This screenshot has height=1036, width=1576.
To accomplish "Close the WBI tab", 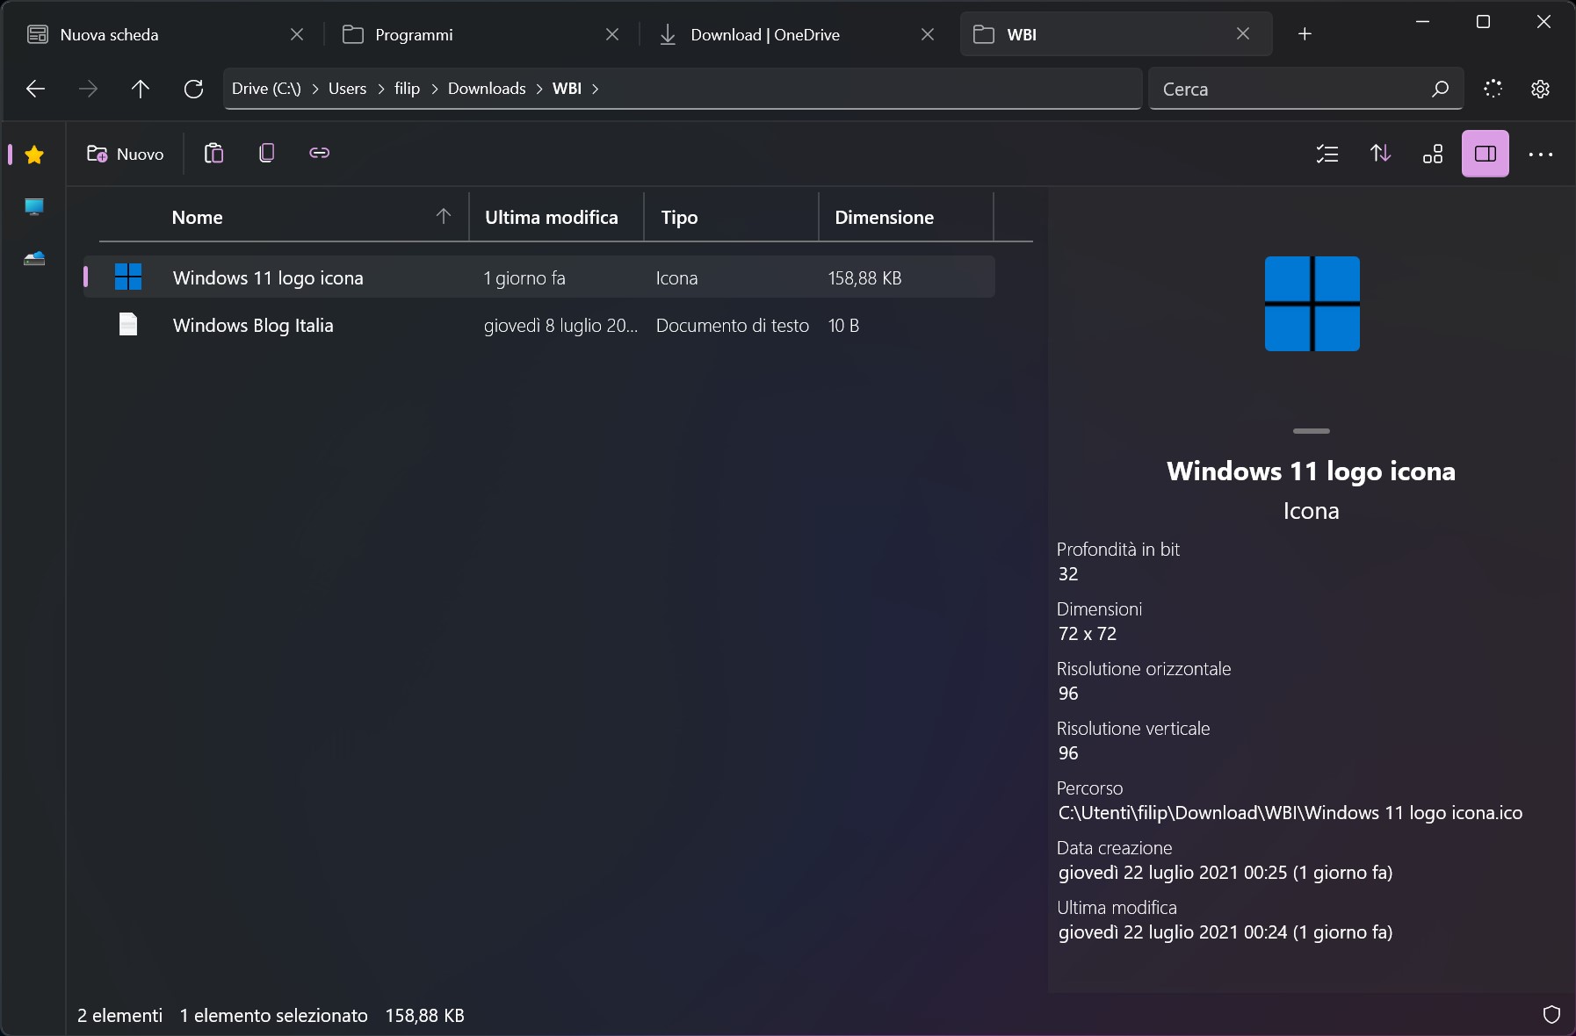I will point(1243,34).
